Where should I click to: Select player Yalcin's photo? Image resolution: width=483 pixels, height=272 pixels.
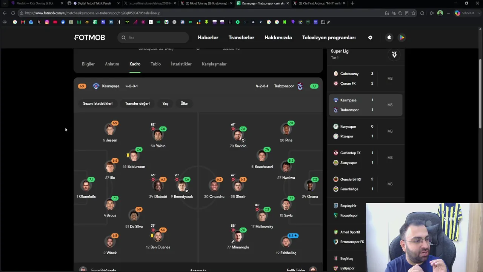158,135
